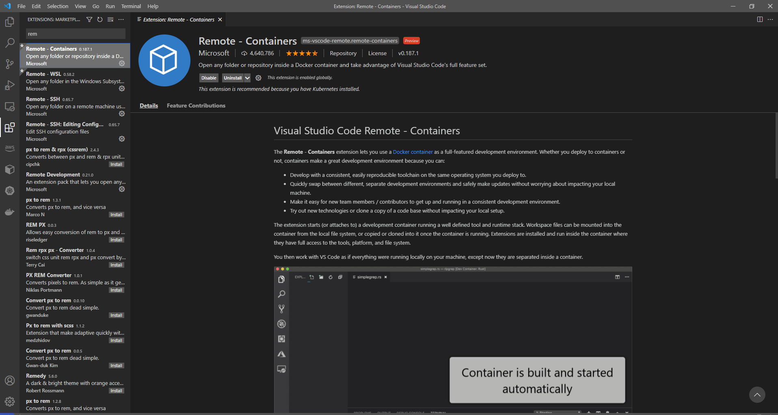The width and height of the screenshot is (778, 415).
Task: Open the AWS Toolkit sidebar
Action: coord(10,148)
